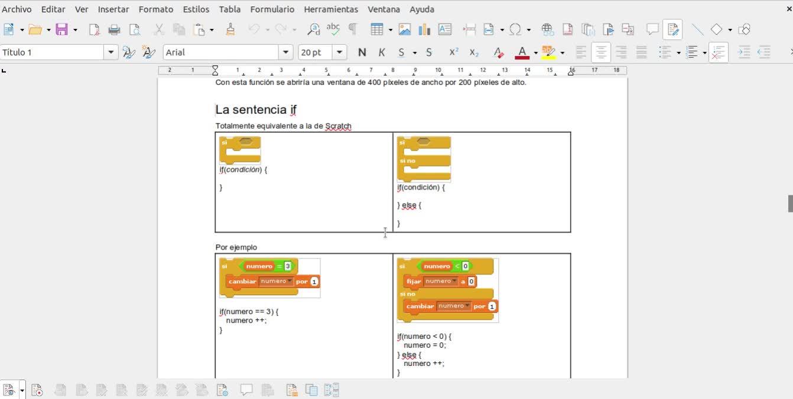
Task: Apply red font color swatch
Action: tap(522, 53)
